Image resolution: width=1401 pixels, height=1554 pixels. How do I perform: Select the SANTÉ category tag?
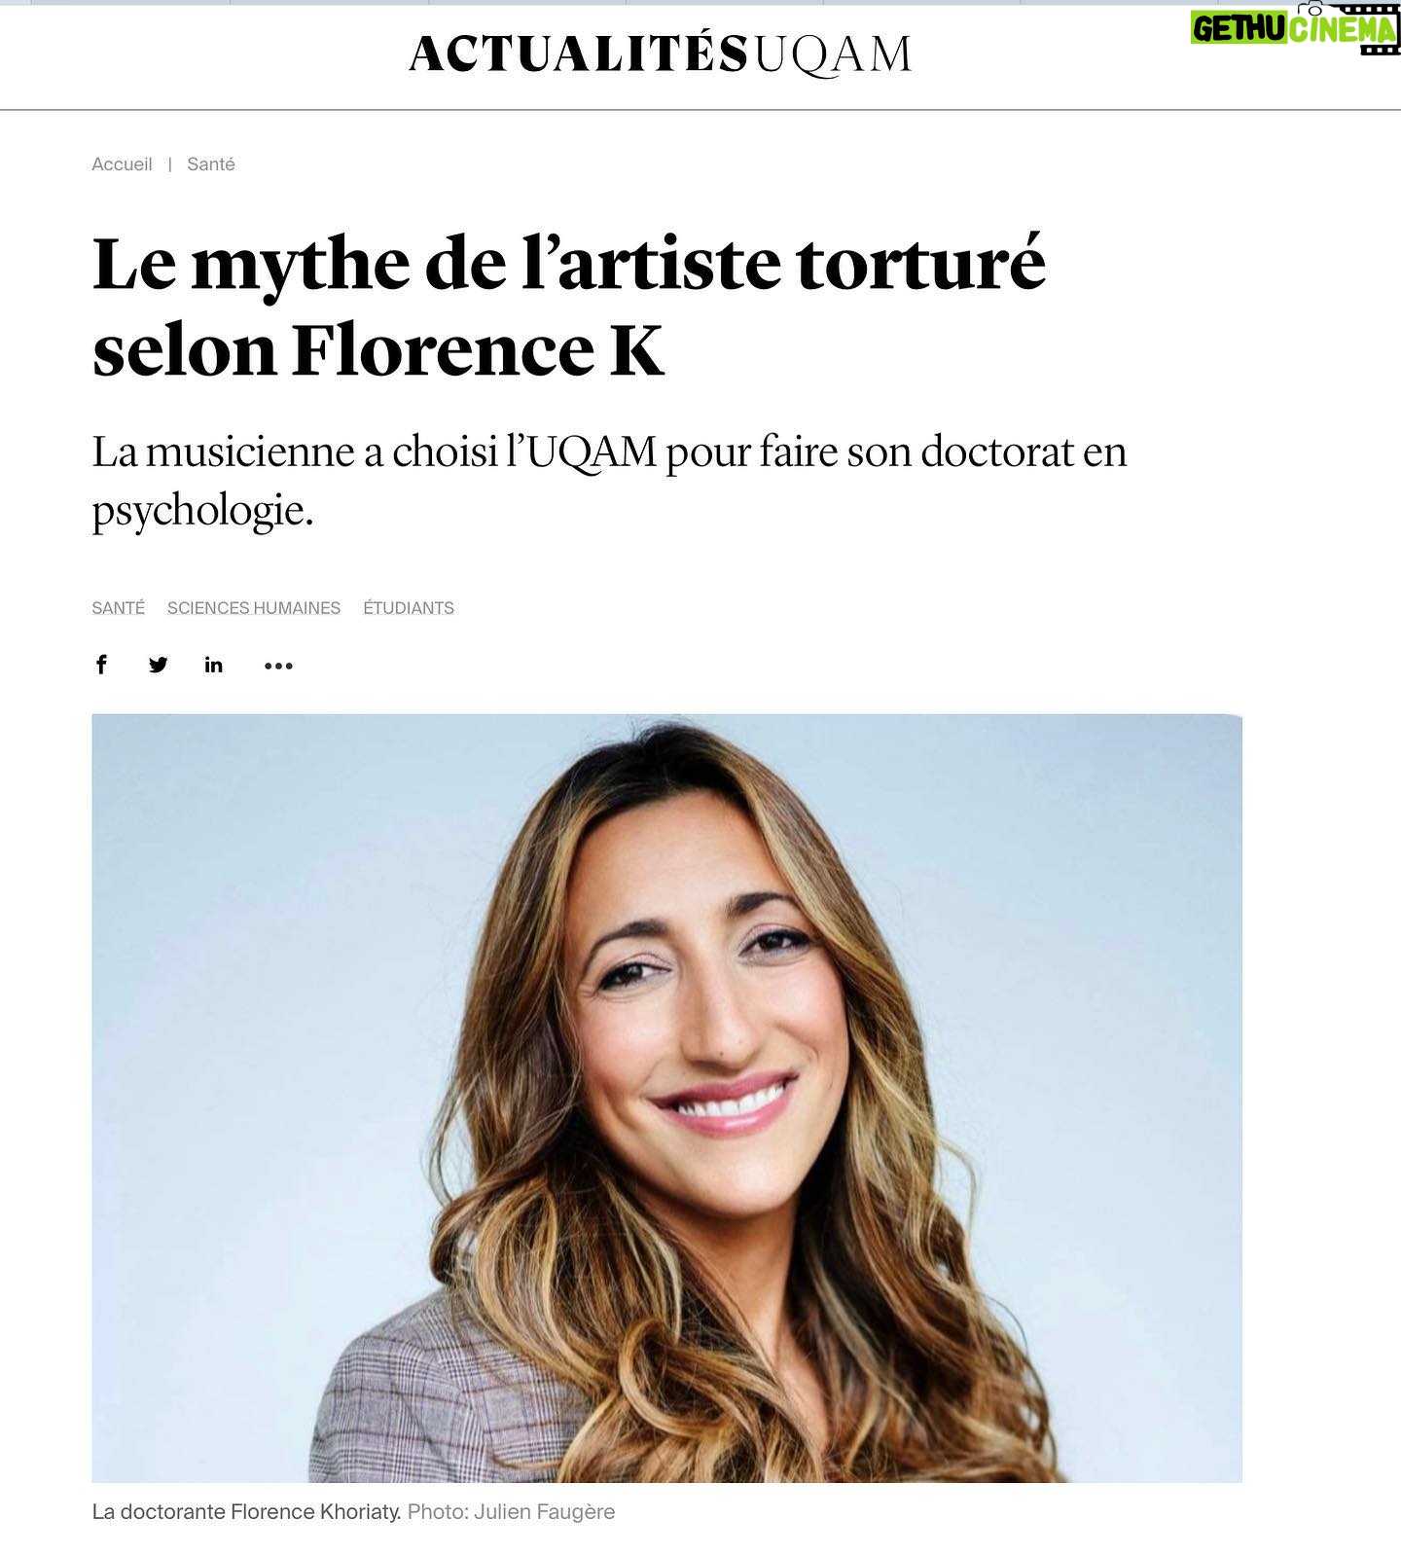click(x=119, y=608)
